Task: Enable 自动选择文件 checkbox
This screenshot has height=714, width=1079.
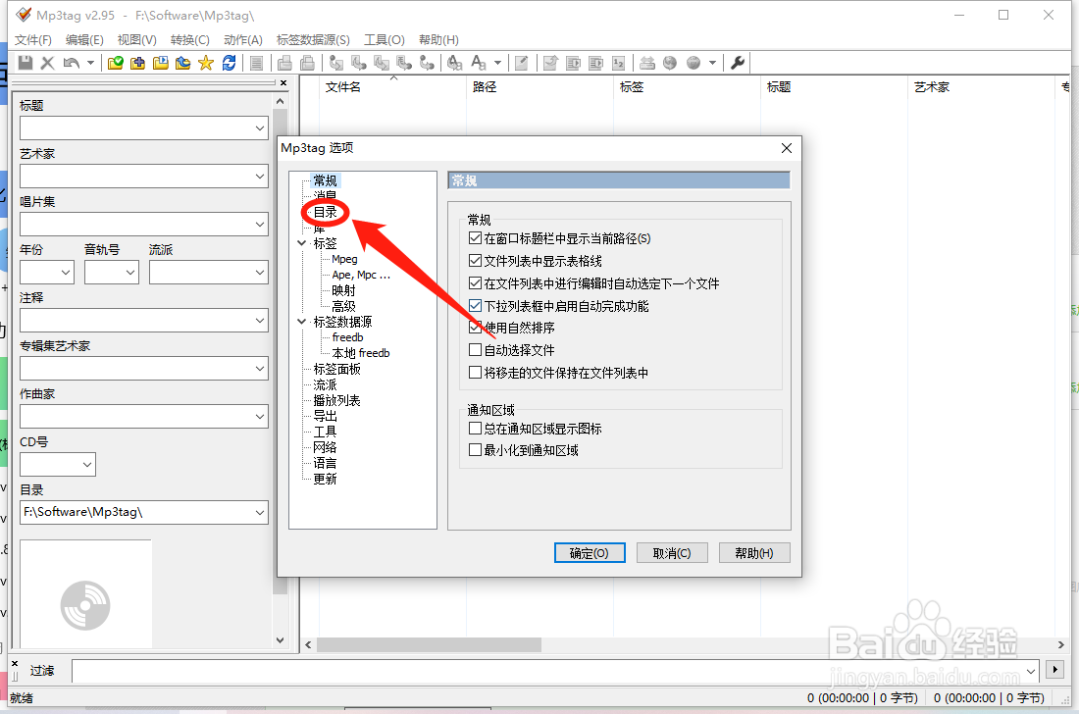Action: [x=475, y=350]
